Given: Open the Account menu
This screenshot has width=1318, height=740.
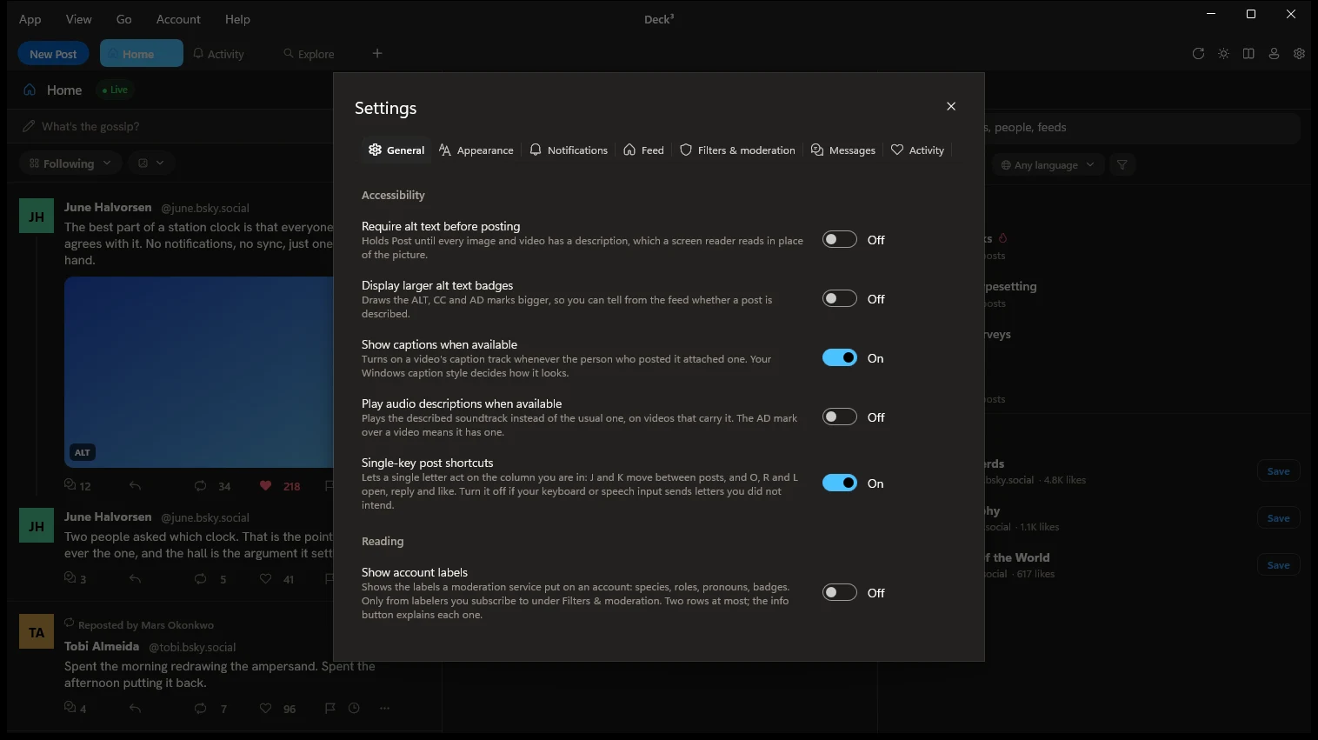Looking at the screenshot, I should click(x=178, y=19).
